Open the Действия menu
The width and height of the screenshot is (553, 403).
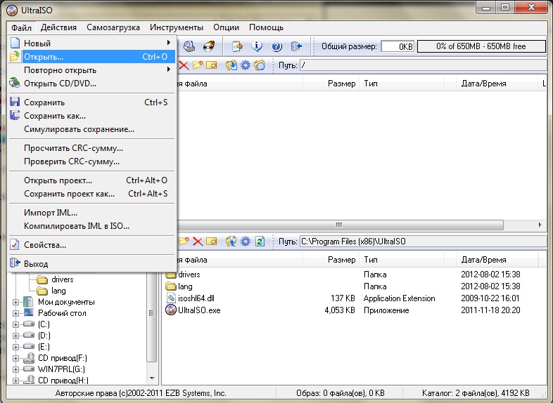pos(58,27)
